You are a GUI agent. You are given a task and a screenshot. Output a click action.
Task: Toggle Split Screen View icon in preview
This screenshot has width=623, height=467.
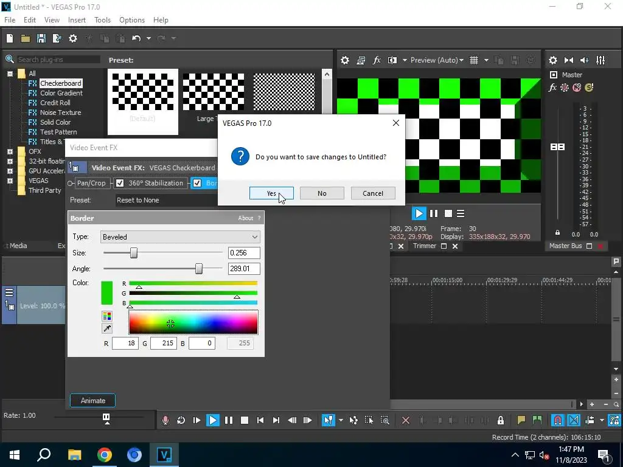coord(392,60)
